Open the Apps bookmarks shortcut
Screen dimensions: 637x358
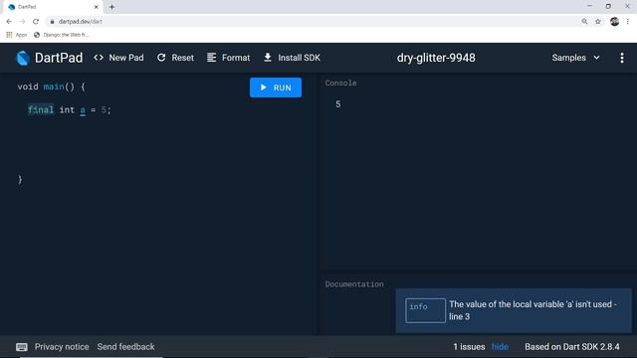17,35
